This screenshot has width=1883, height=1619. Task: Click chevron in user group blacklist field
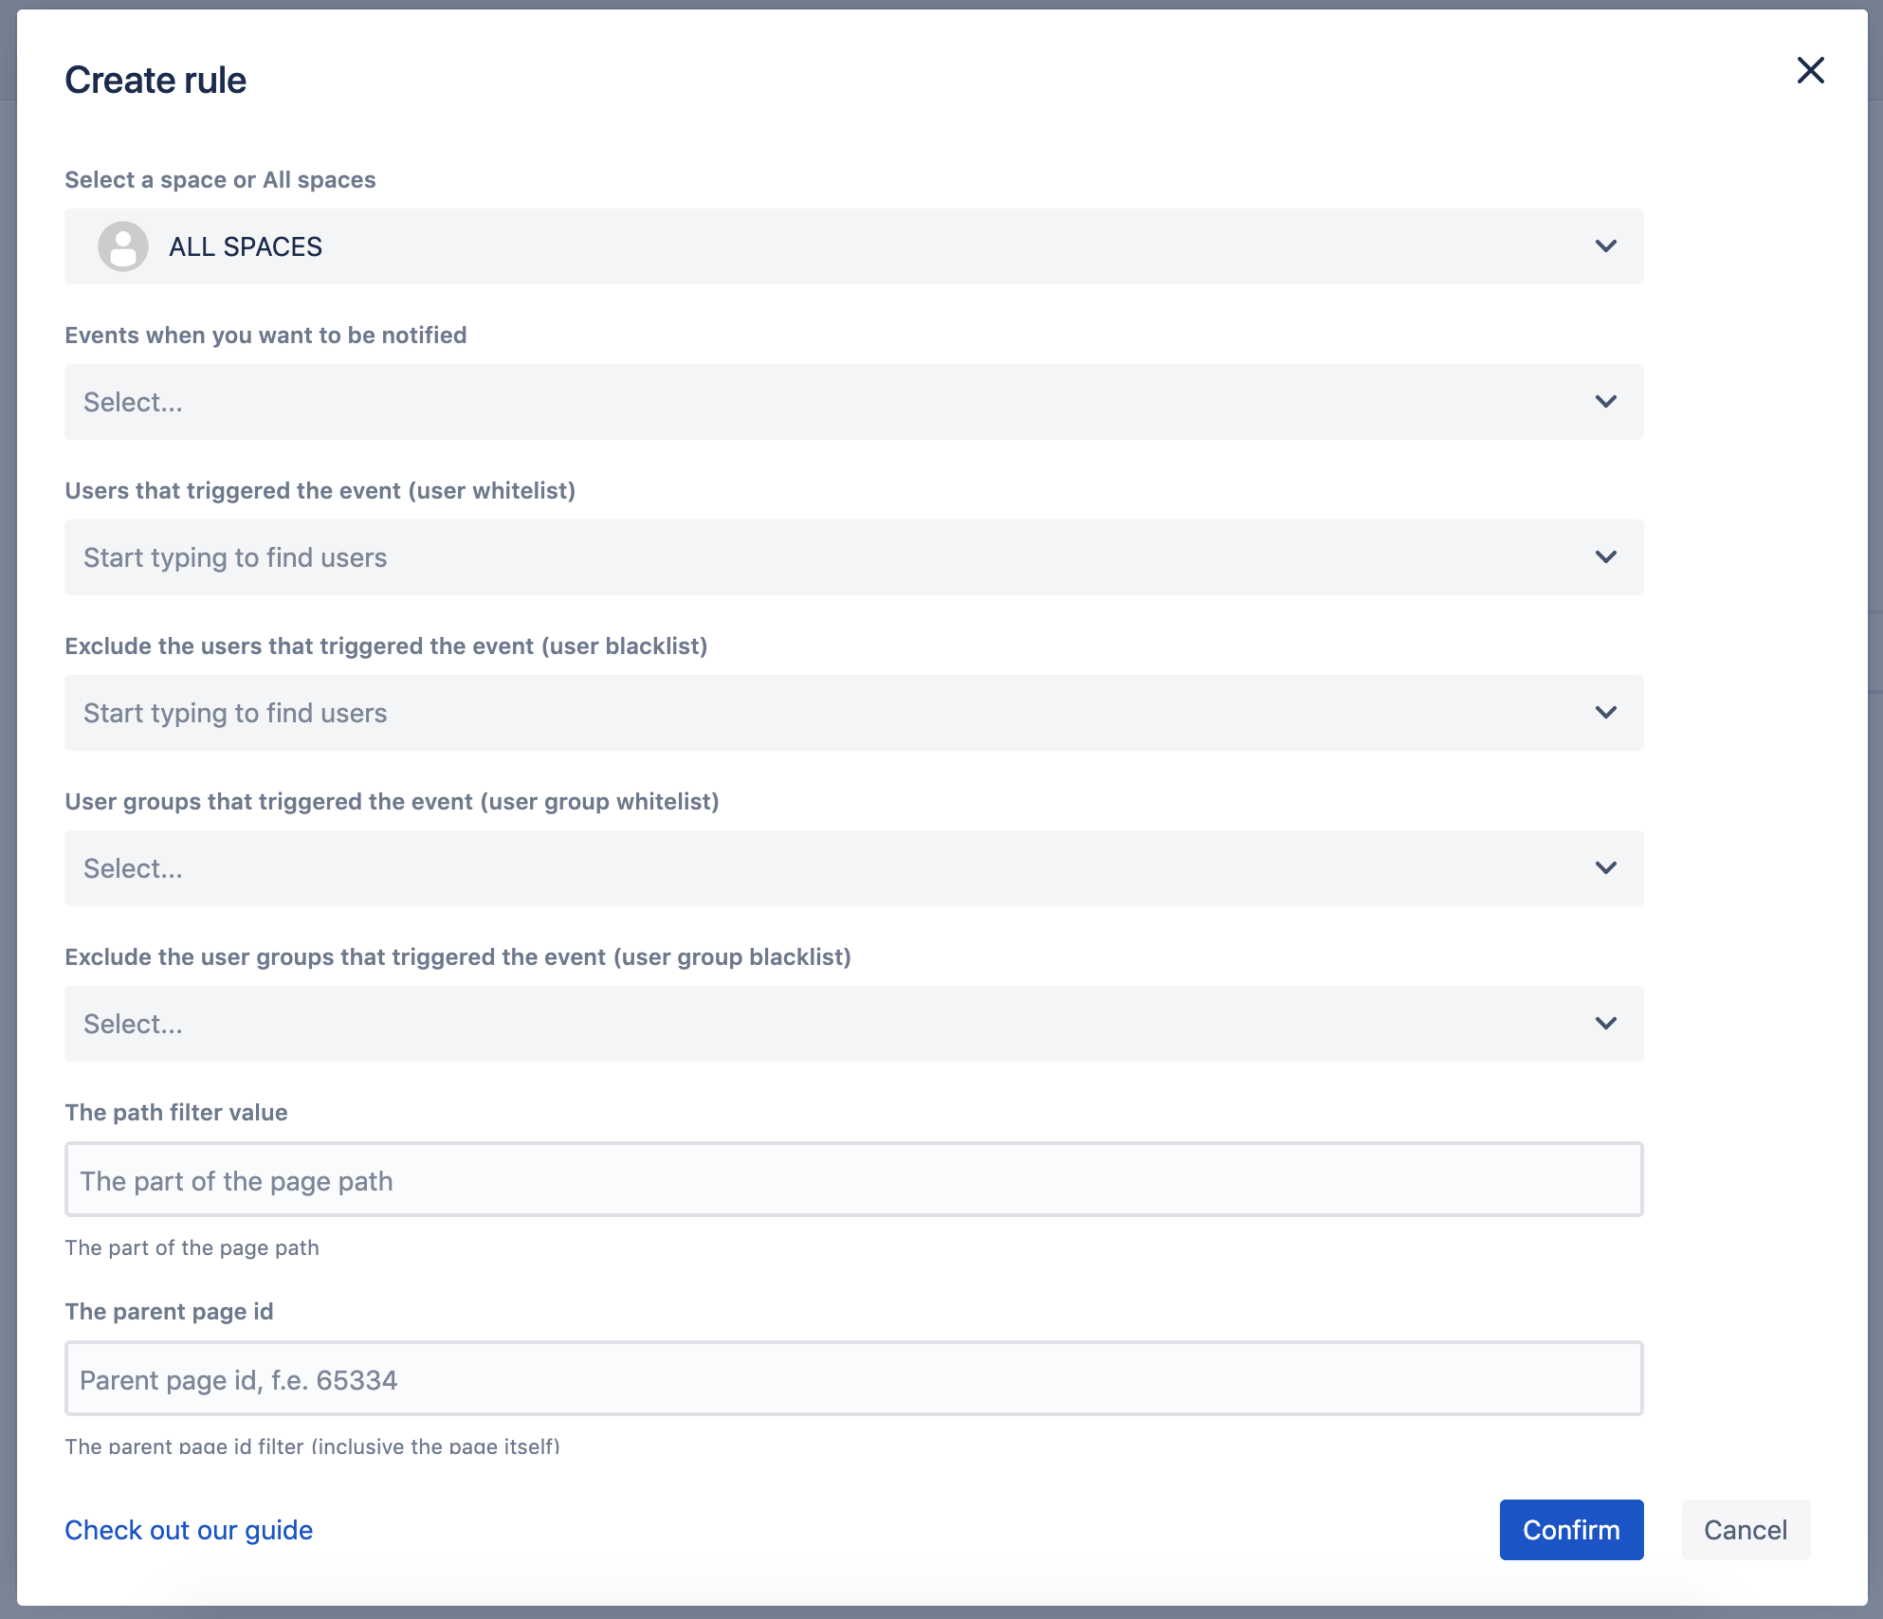point(1605,1024)
